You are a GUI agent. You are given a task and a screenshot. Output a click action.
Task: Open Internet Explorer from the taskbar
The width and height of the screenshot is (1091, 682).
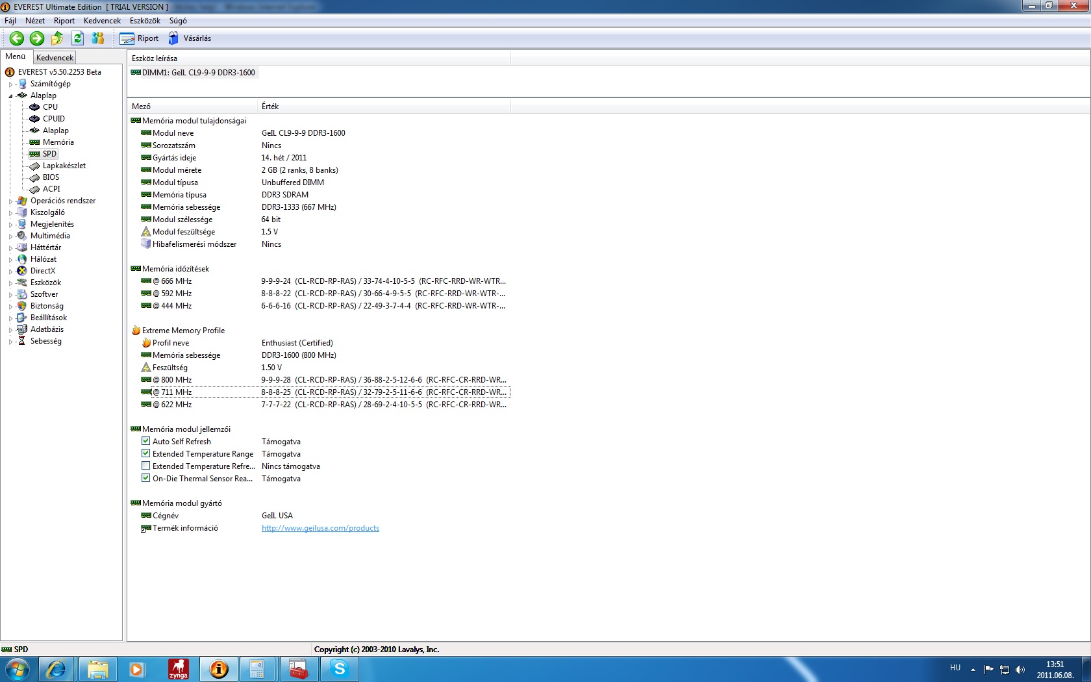56,669
